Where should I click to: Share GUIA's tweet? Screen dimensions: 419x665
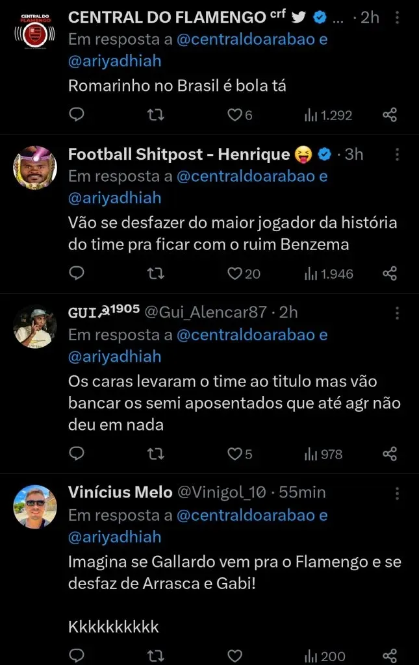(390, 454)
